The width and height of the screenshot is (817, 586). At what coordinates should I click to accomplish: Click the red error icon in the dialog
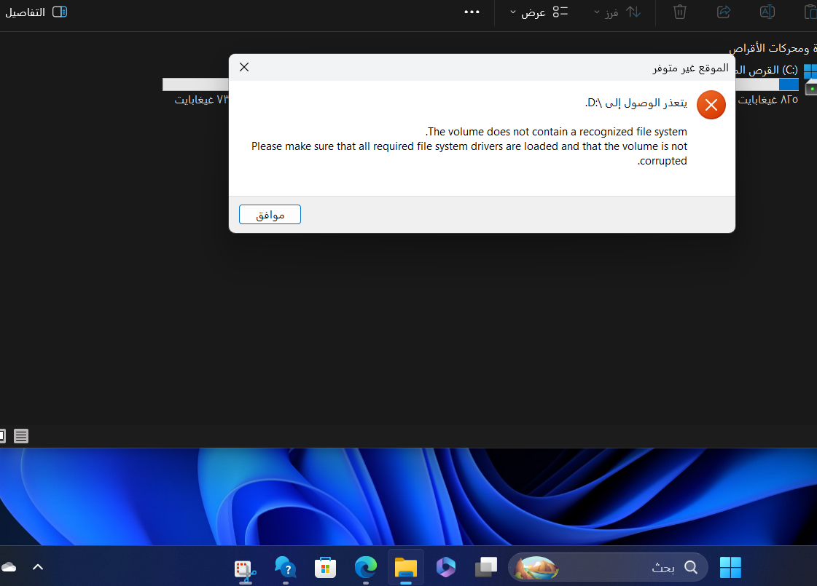click(711, 105)
